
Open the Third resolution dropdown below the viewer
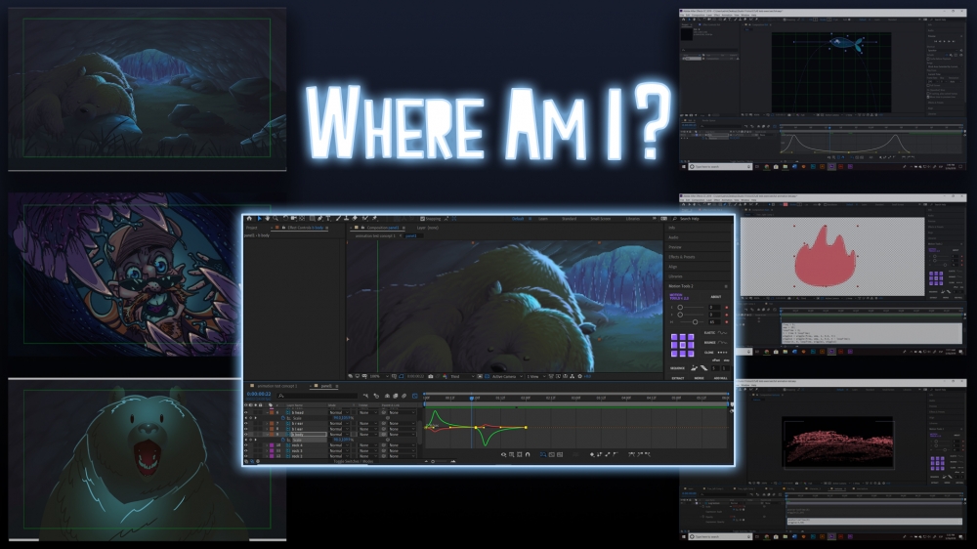[462, 376]
